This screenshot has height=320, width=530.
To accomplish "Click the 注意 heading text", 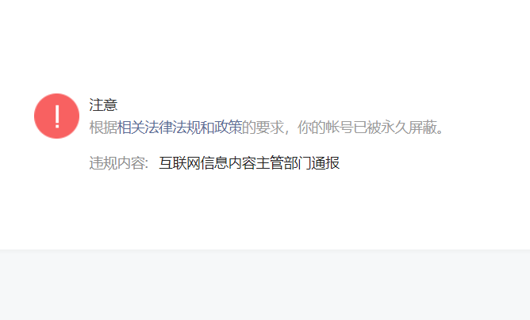I will pos(103,105).
